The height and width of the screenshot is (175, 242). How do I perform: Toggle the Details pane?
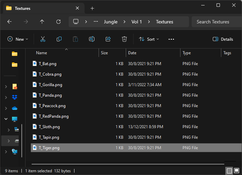tap(223, 39)
